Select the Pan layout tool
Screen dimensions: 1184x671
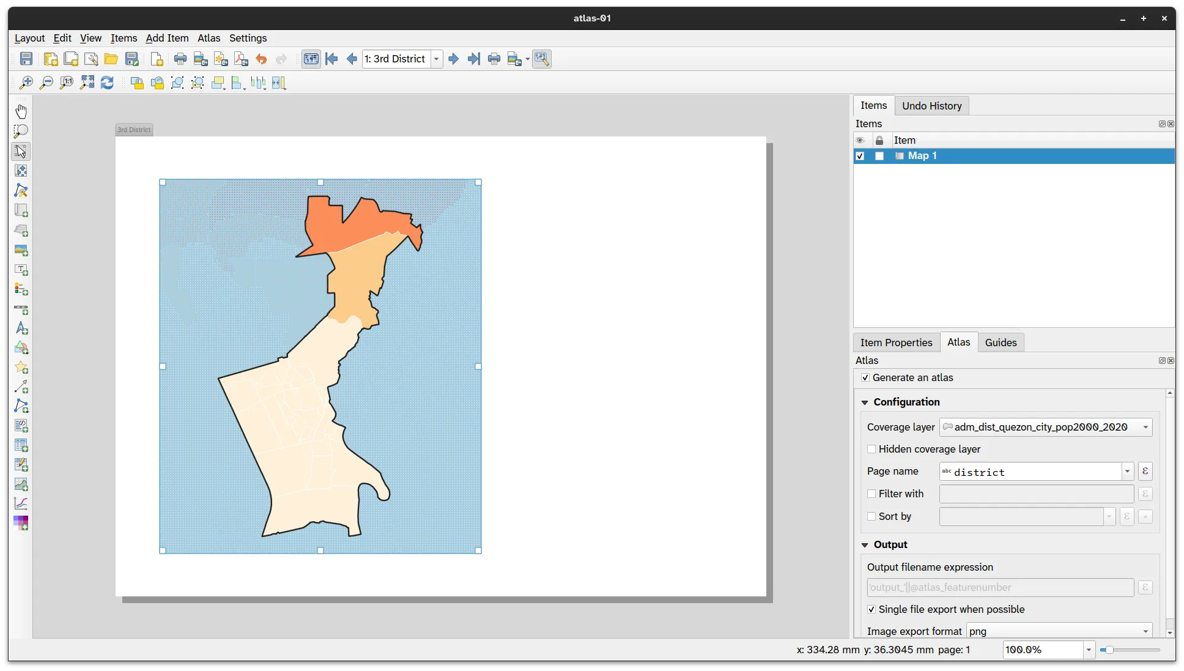click(x=21, y=111)
